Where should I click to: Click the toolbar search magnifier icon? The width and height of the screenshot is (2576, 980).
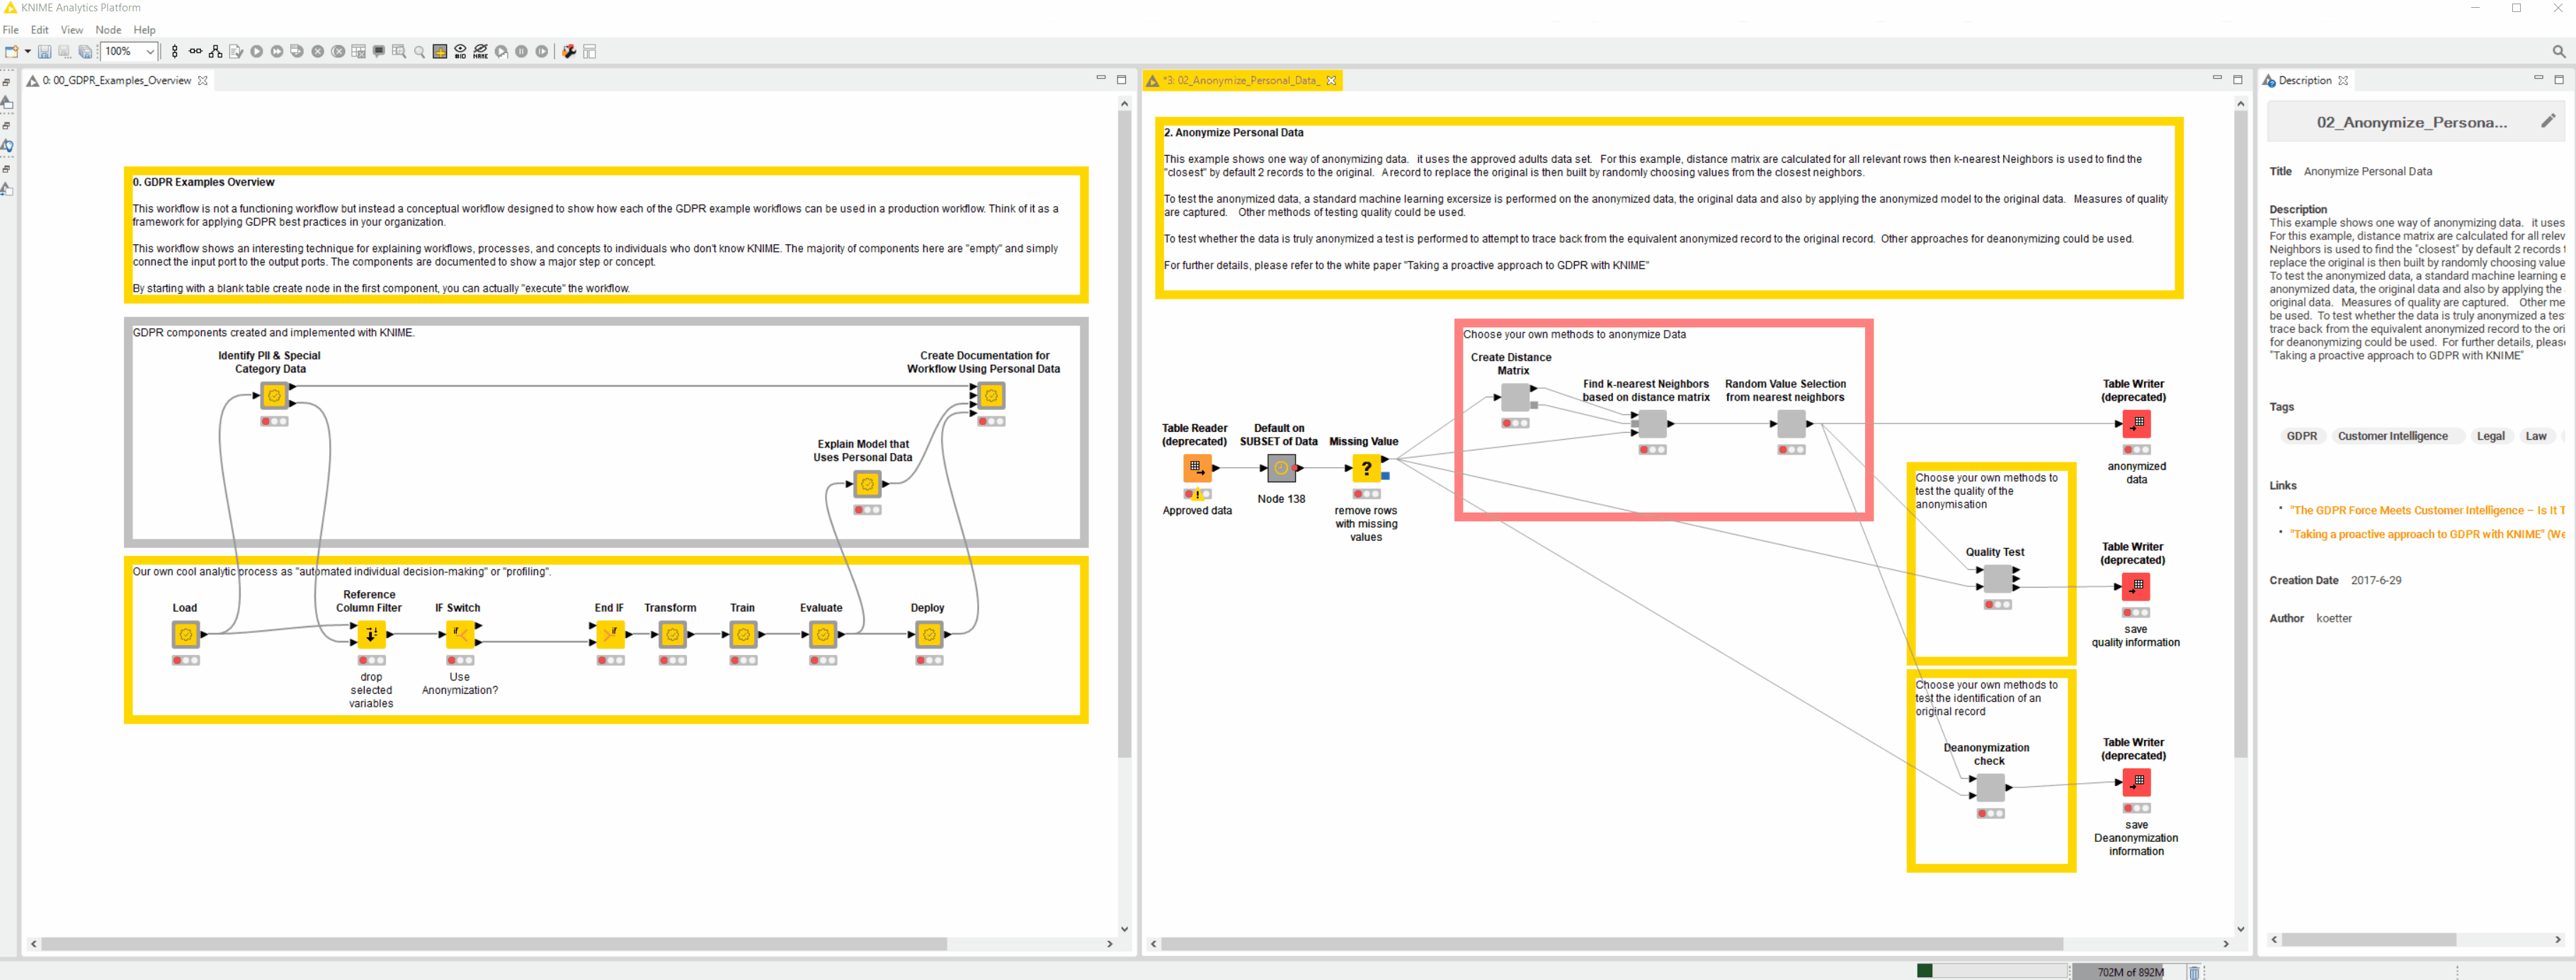point(2558,51)
